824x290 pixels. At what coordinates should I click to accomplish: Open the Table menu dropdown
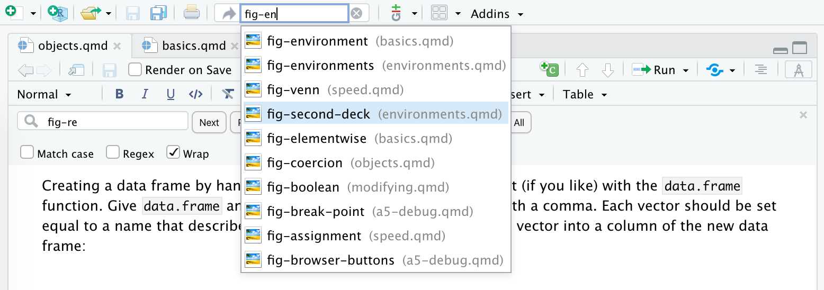point(585,94)
